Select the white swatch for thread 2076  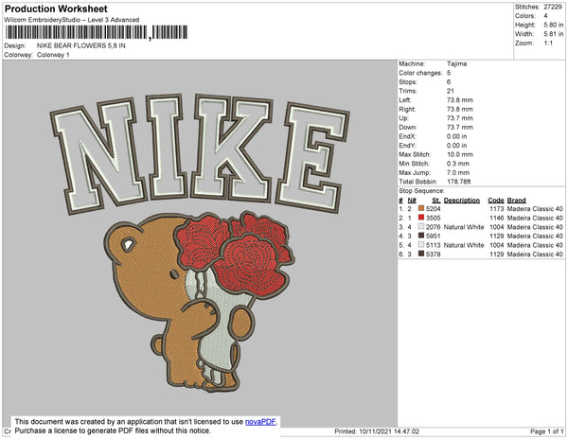click(x=421, y=226)
